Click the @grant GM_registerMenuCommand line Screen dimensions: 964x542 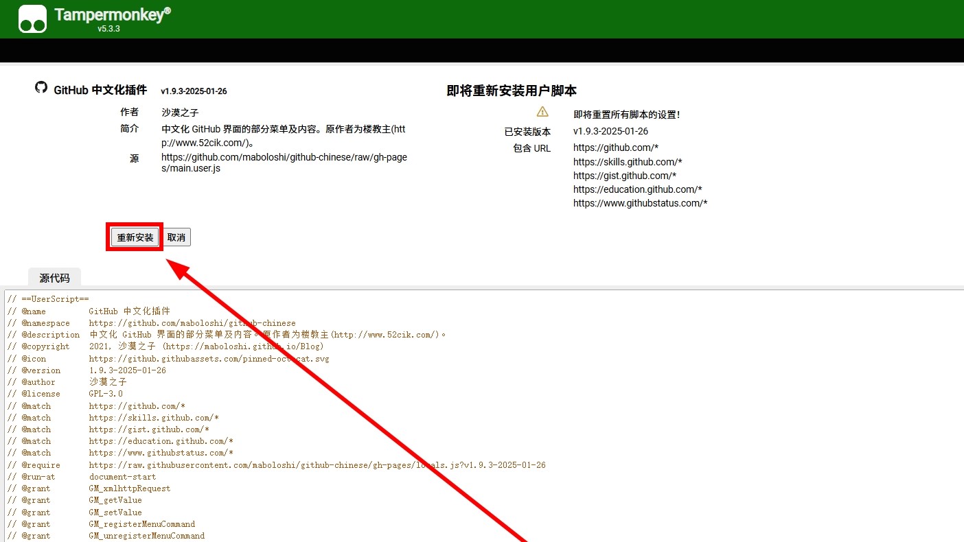click(101, 524)
